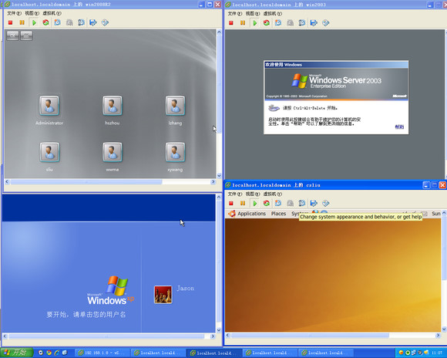Open 视图 menu in win2003 window
Screen dimensions: 447x358
click(253, 13)
